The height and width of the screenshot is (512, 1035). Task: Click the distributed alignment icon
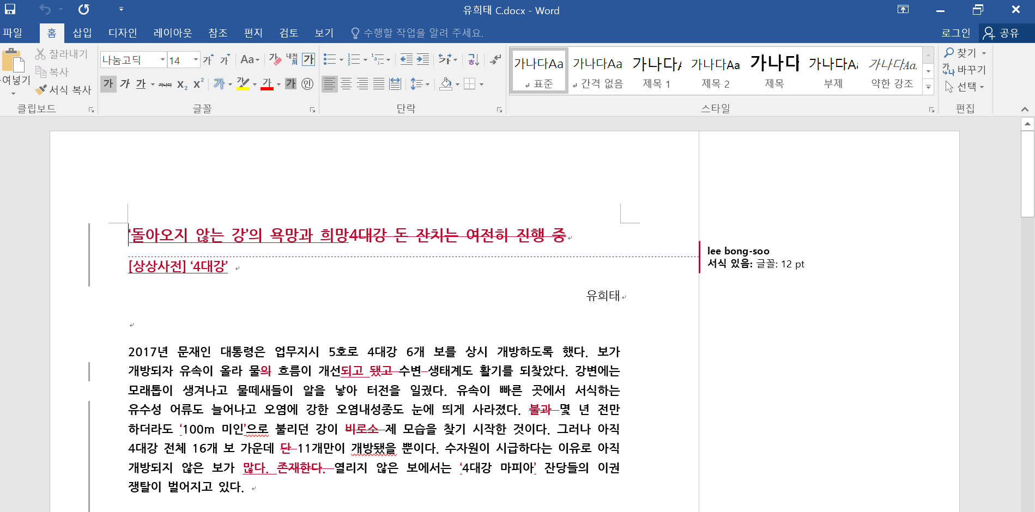[x=395, y=84]
